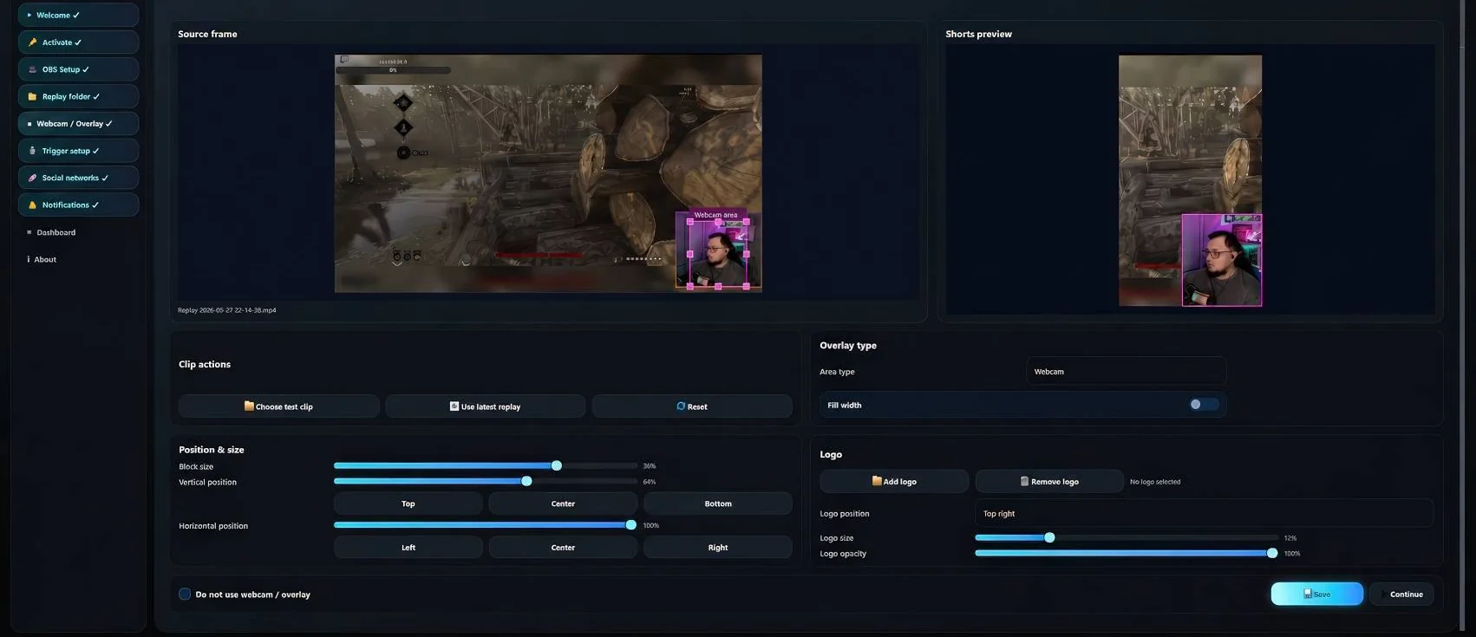Open the Trigger setup step

[78, 151]
